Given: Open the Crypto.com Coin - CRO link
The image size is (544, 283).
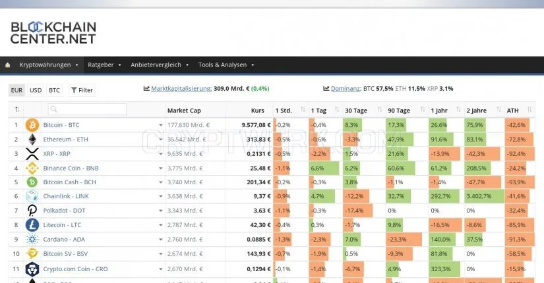Looking at the screenshot, I should click(x=75, y=269).
